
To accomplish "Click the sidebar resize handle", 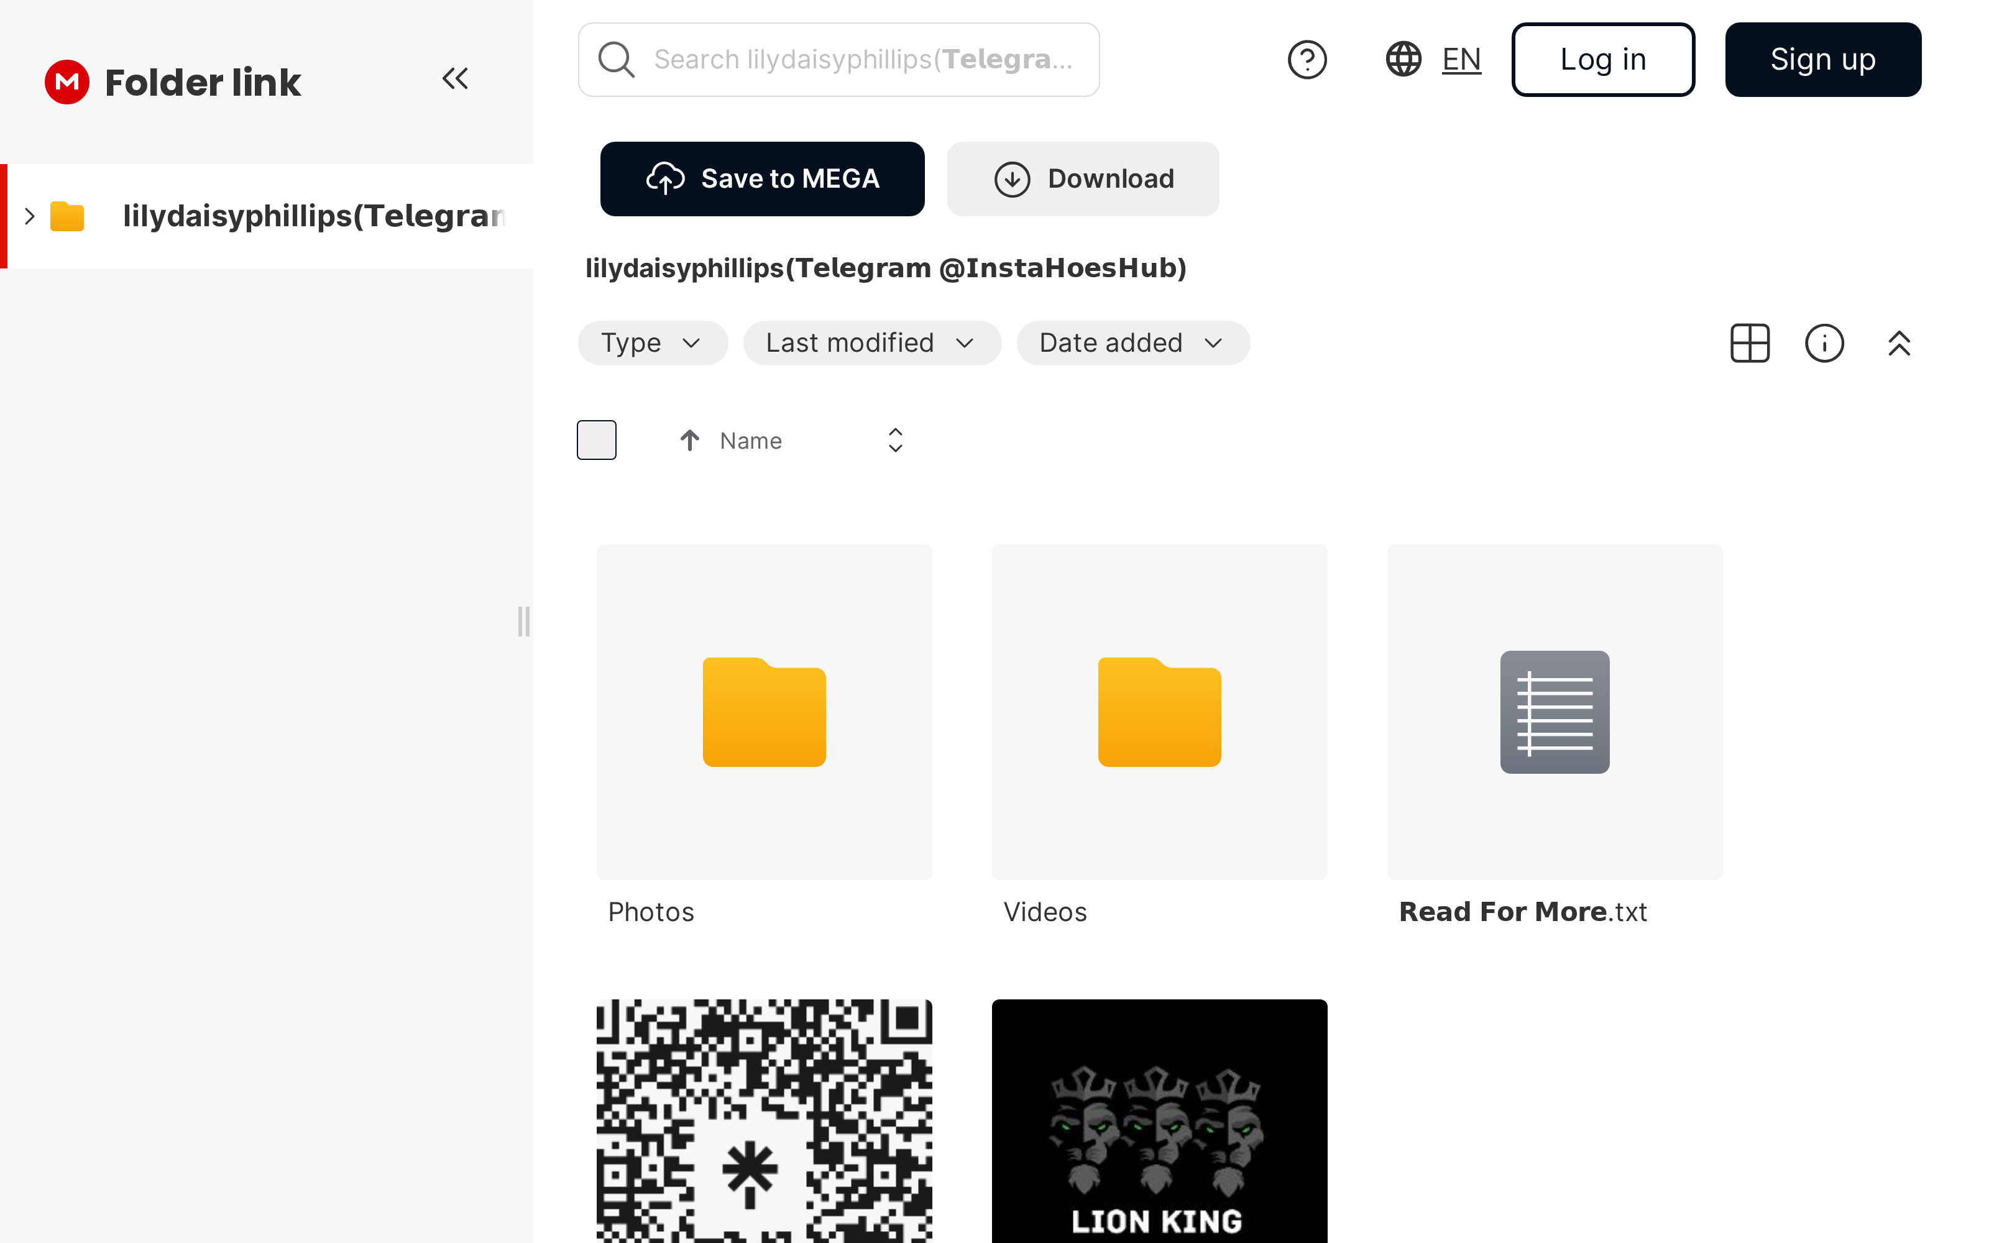I will point(523,621).
